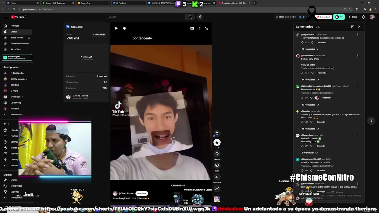Click the browser address bar URL
Screen dimensions: 379x213
[x=38, y=9]
